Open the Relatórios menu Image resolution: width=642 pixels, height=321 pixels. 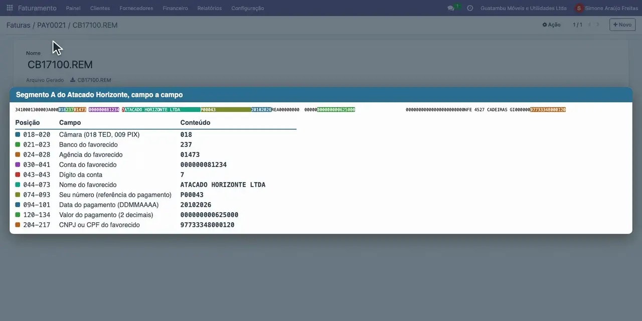click(x=210, y=8)
